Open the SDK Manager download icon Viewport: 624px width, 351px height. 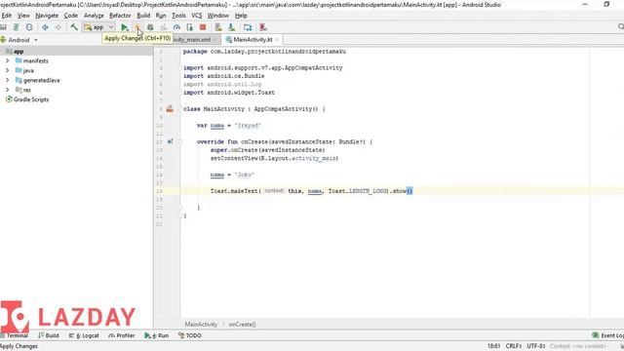pos(232,27)
